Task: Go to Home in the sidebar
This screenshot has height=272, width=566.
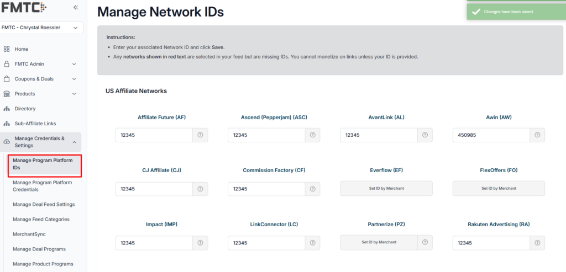Action: tap(21, 49)
